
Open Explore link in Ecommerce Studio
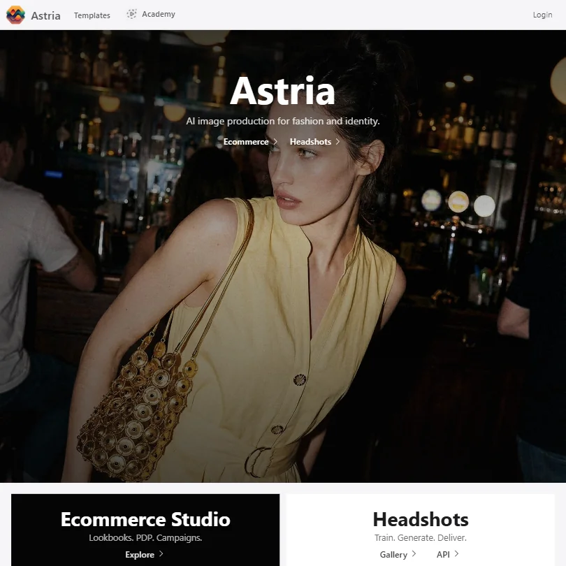click(x=140, y=554)
